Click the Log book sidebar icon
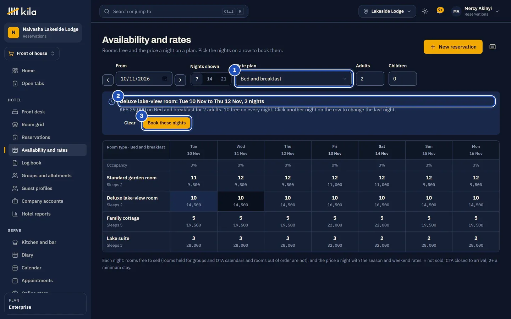The width and height of the screenshot is (511, 319). [15, 163]
